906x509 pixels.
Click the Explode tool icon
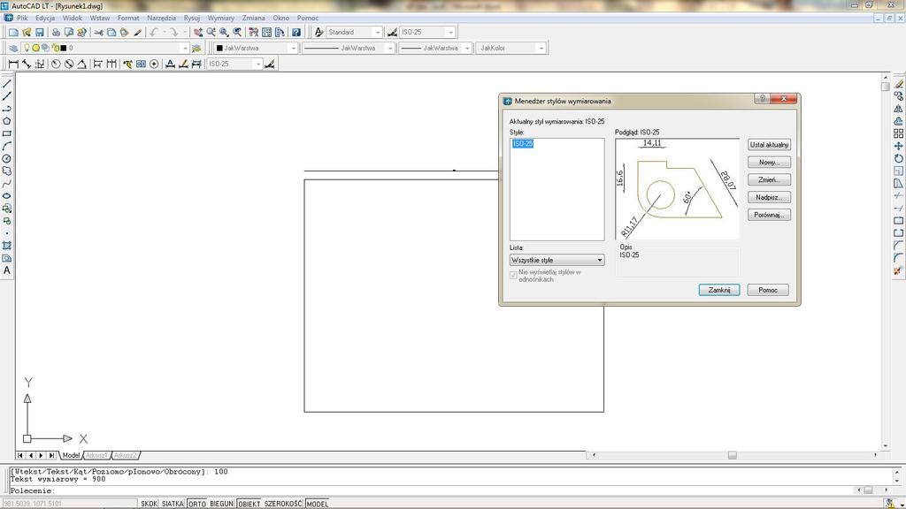pos(898,270)
